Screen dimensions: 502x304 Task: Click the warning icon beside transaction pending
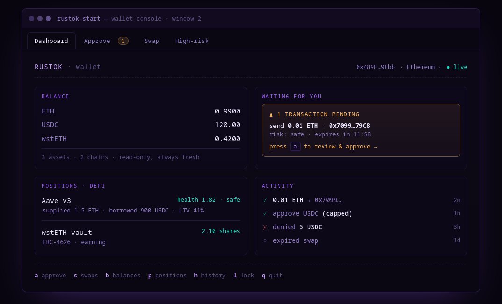pos(271,114)
